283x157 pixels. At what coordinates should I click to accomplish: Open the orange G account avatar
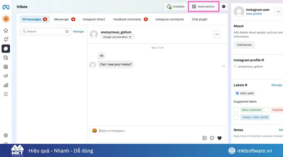[6, 19]
